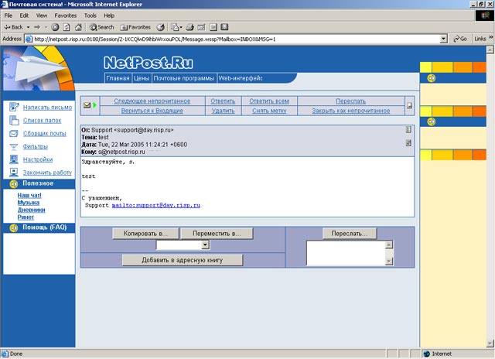Click the Print toolbar icon
The image size is (495, 359).
(189, 27)
